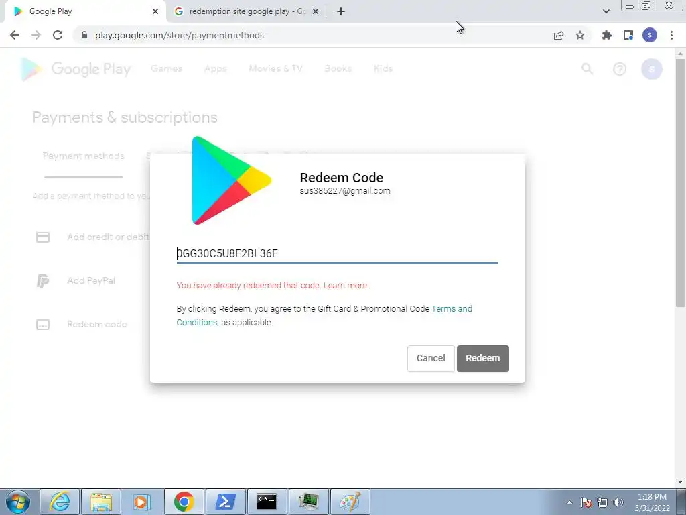The width and height of the screenshot is (686, 515).
Task: Cancel the Redeem Code dialog
Action: coord(431,358)
